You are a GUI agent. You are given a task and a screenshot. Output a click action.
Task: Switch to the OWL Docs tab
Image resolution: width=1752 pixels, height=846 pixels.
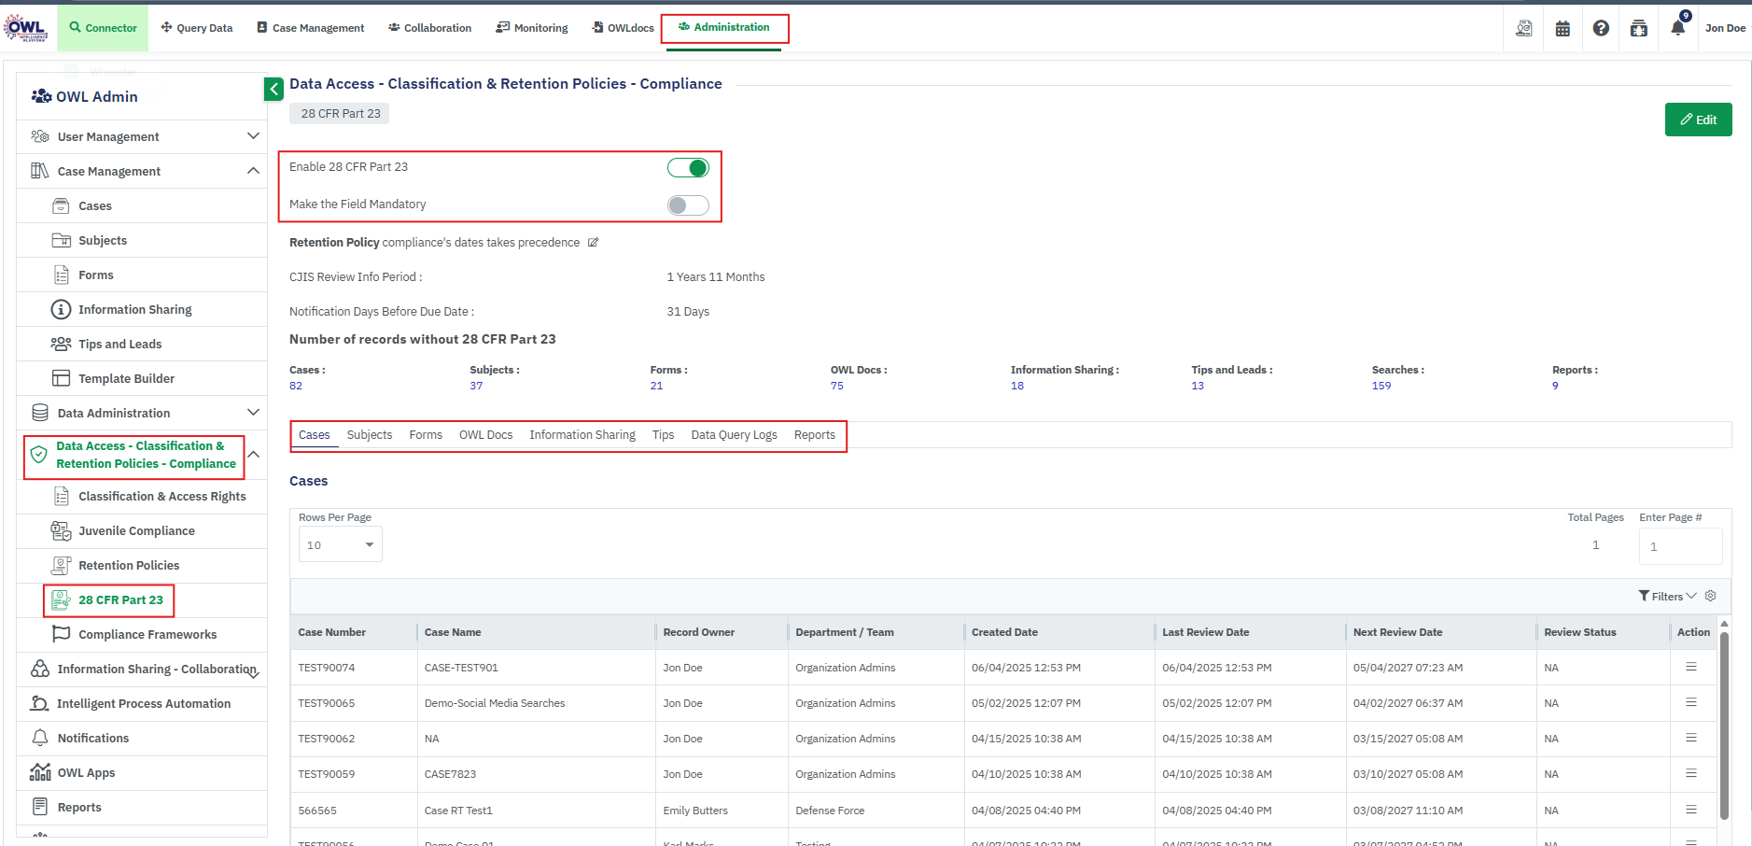pos(485,435)
